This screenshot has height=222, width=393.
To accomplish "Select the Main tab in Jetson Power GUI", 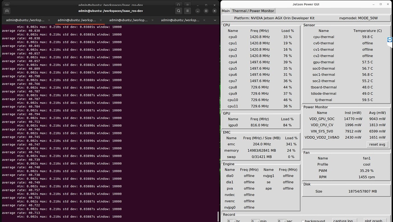I will tap(226, 11).
